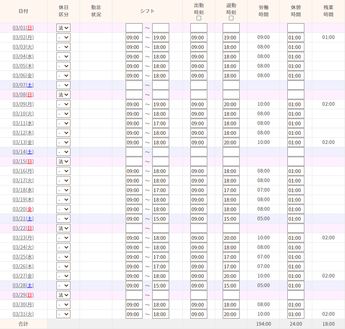Click total 休憩時間 value 24:00
This screenshot has height=329, width=345.
click(x=296, y=324)
